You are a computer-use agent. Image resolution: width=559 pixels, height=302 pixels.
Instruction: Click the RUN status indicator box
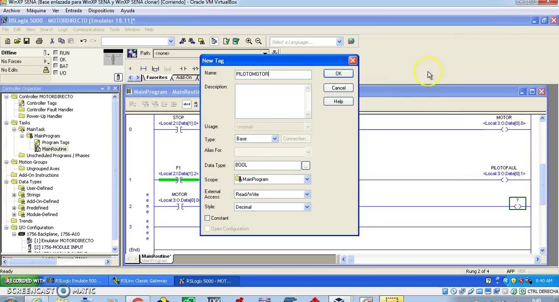coord(55,53)
